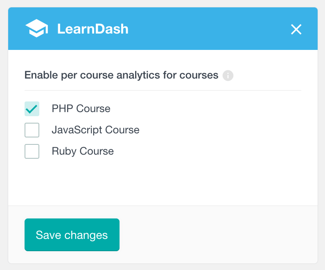Click the 'Enable per course analytics' heading
The height and width of the screenshot is (270, 325).
coord(121,75)
